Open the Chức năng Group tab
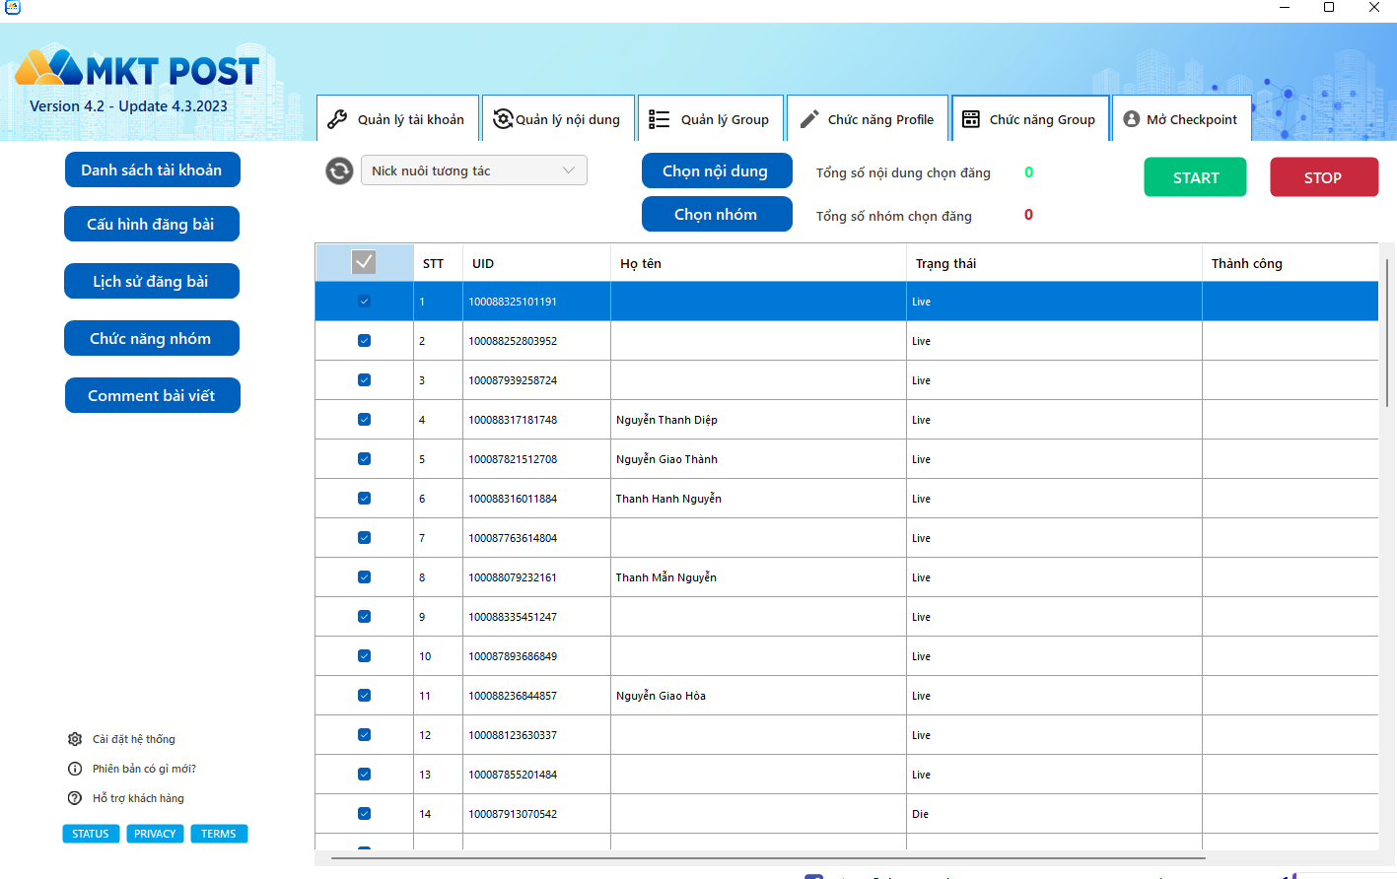This screenshot has height=879, width=1397. click(1030, 118)
